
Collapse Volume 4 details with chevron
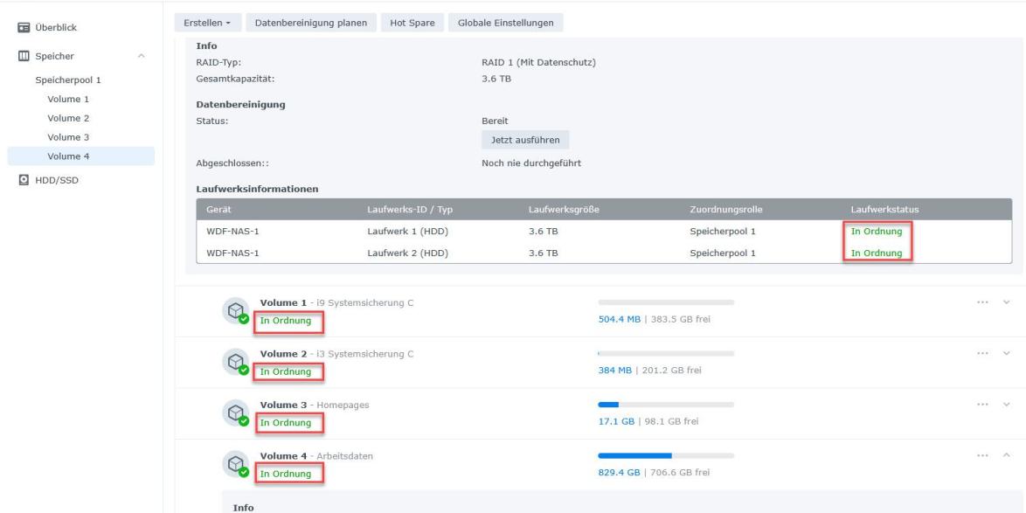point(1006,455)
